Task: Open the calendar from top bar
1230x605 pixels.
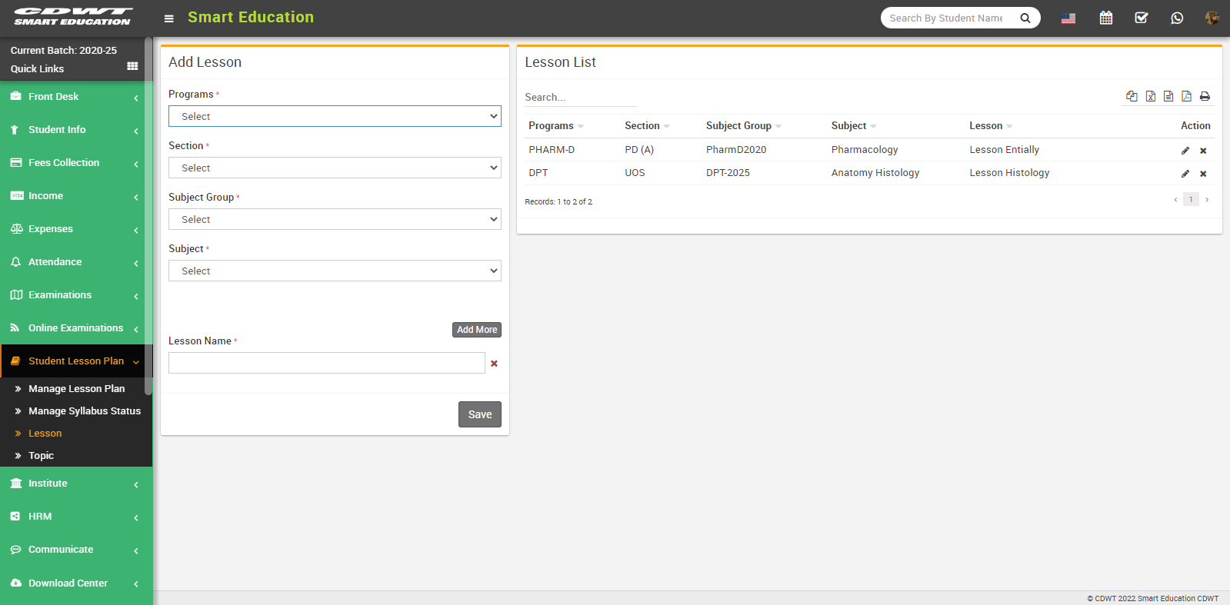Action: tap(1106, 18)
